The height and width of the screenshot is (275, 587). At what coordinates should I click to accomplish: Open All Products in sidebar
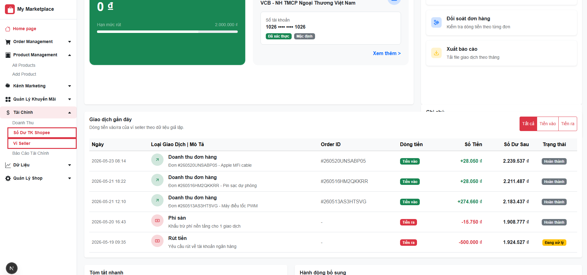[24, 65]
